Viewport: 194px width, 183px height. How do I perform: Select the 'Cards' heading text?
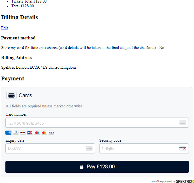click(x=25, y=96)
